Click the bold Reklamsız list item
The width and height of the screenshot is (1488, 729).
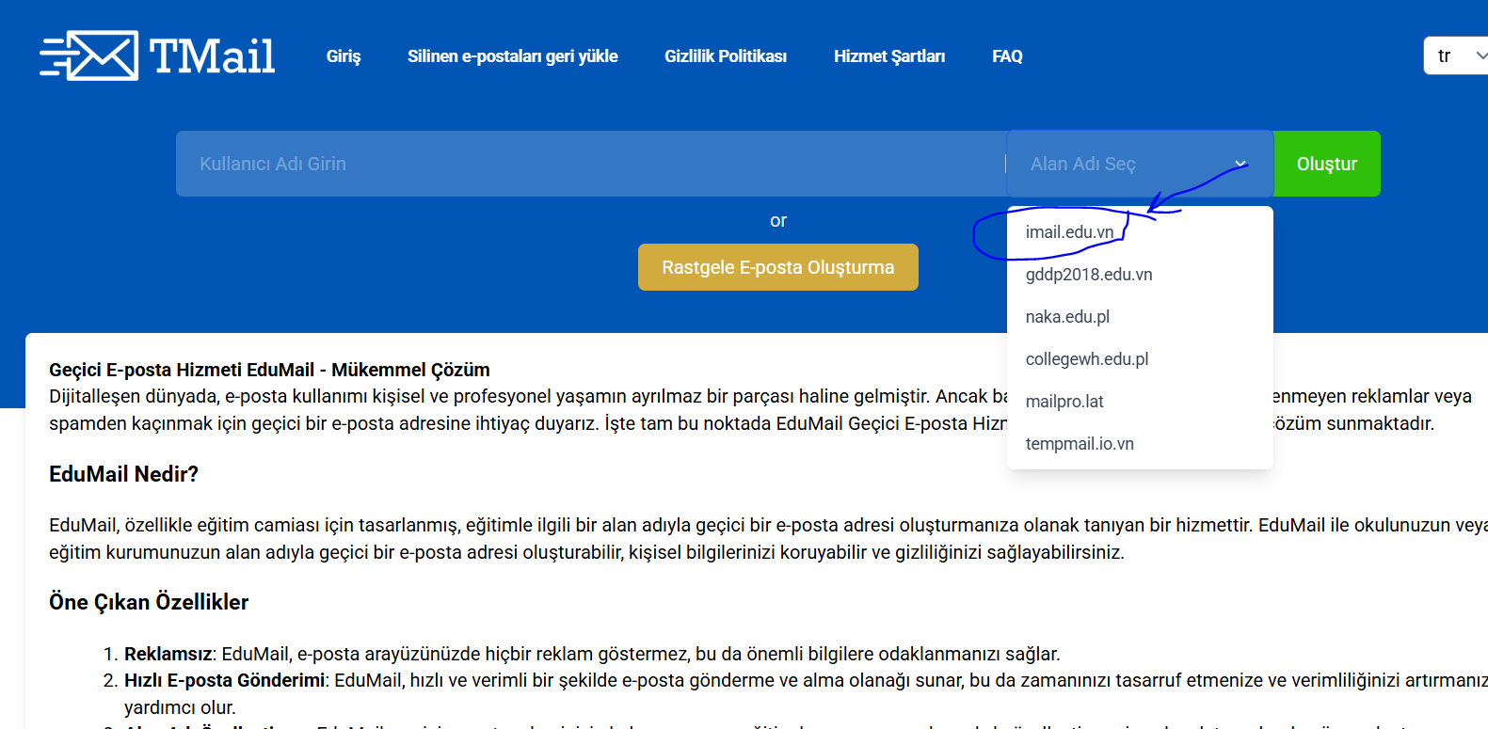coord(168,654)
